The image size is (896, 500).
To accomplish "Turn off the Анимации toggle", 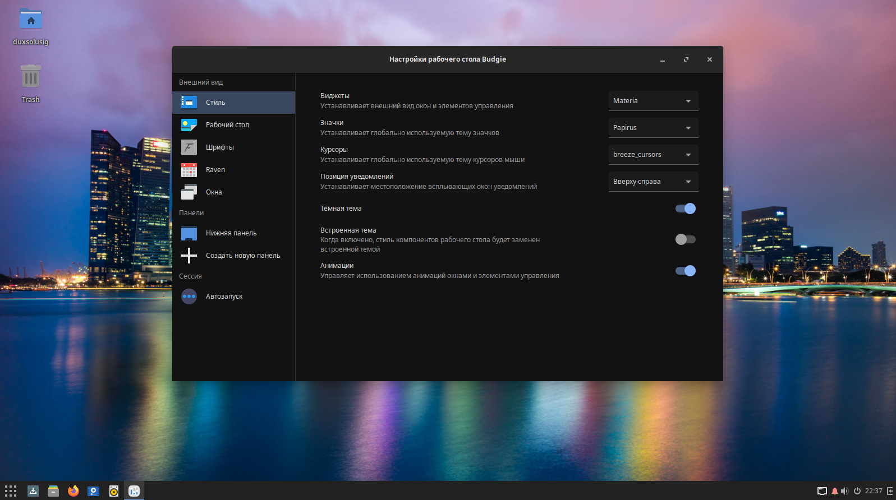I will [685, 271].
